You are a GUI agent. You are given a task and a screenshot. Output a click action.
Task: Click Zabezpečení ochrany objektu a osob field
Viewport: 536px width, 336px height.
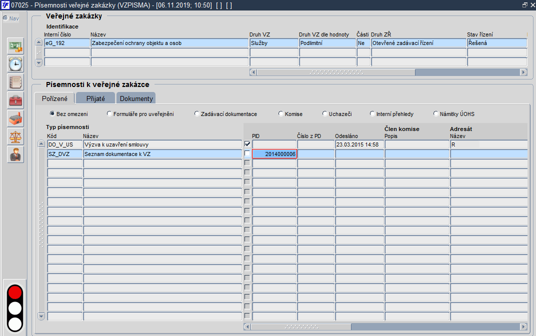[169, 42]
